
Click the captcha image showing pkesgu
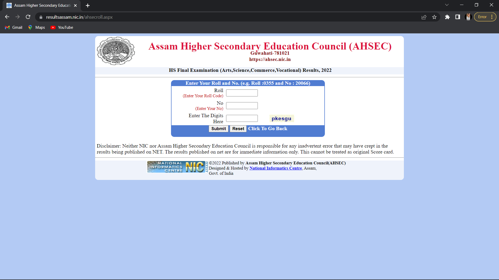pos(281,118)
